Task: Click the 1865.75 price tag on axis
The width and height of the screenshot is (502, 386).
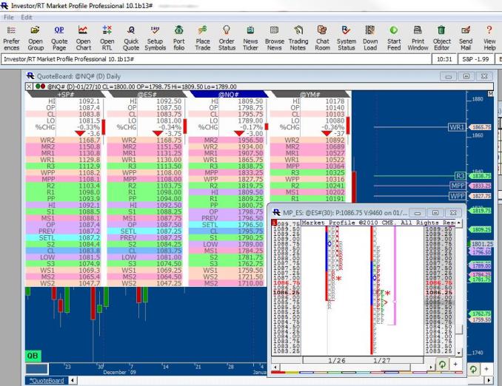Action: click(x=481, y=127)
